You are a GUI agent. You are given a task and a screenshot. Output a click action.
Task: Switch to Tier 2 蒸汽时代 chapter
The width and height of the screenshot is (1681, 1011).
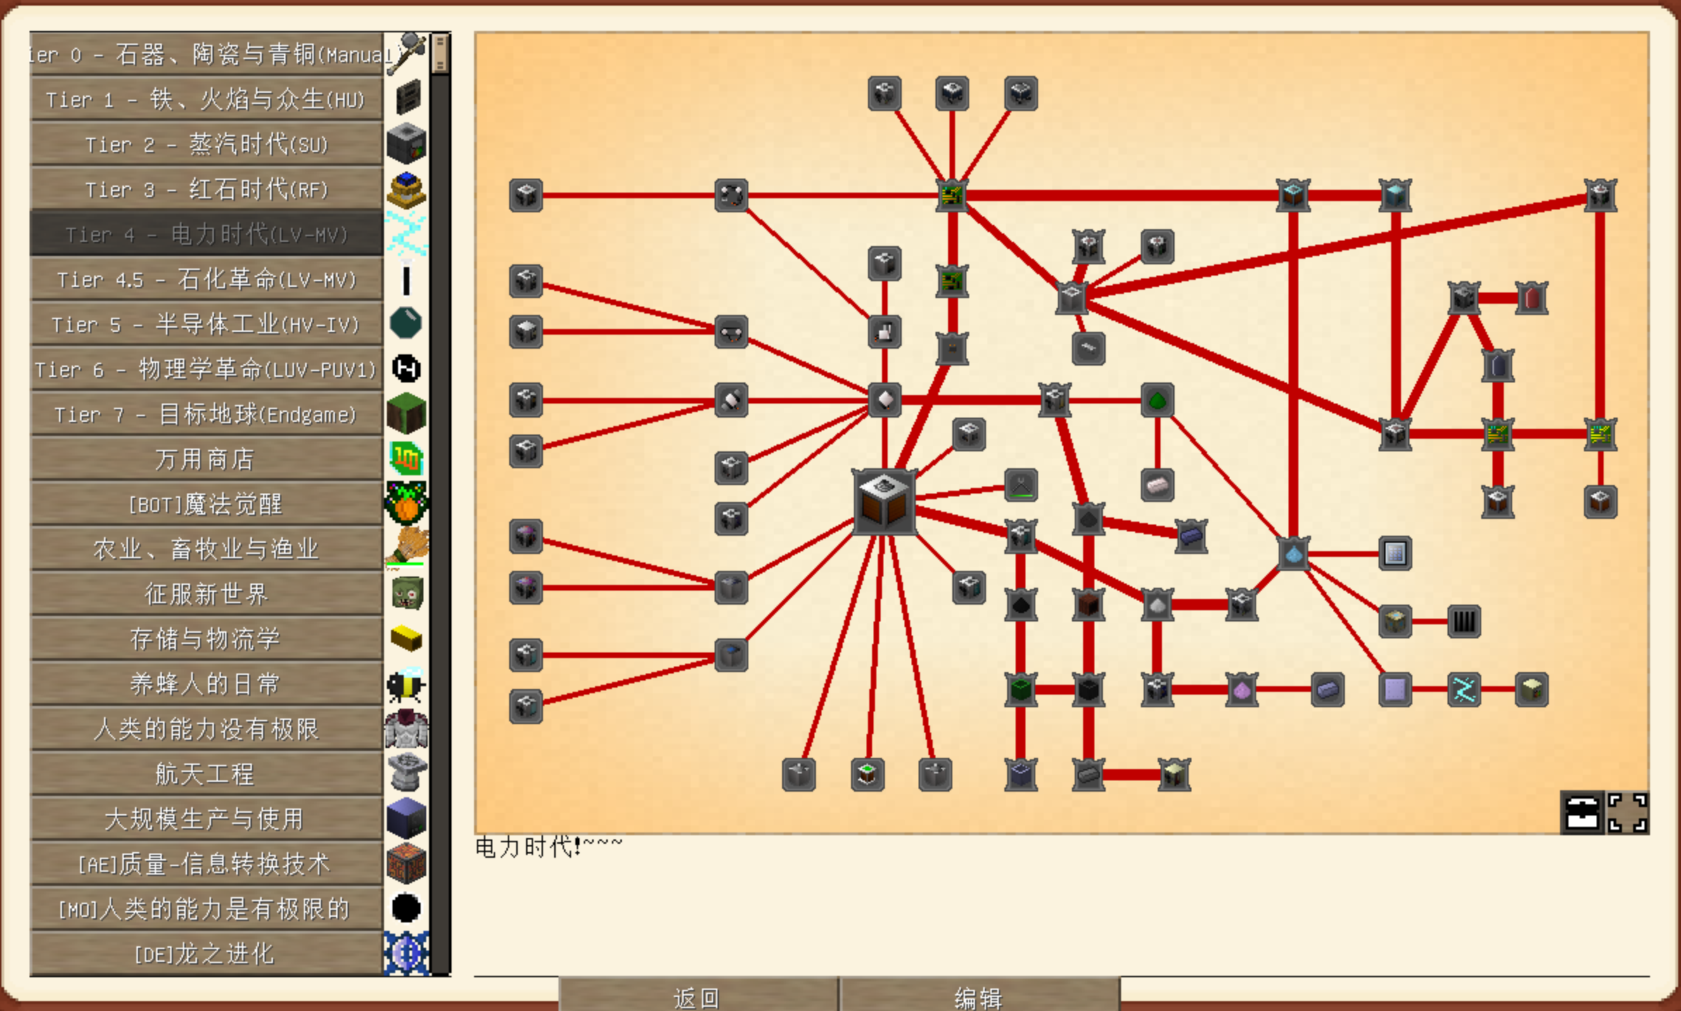206,144
